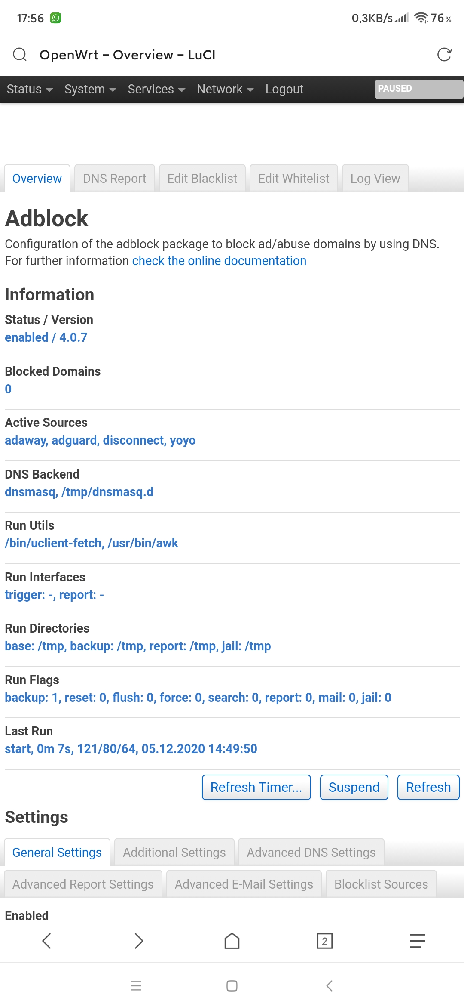464x1007 pixels.
Task: Go forward with the browser forward arrow
Action: (x=139, y=941)
